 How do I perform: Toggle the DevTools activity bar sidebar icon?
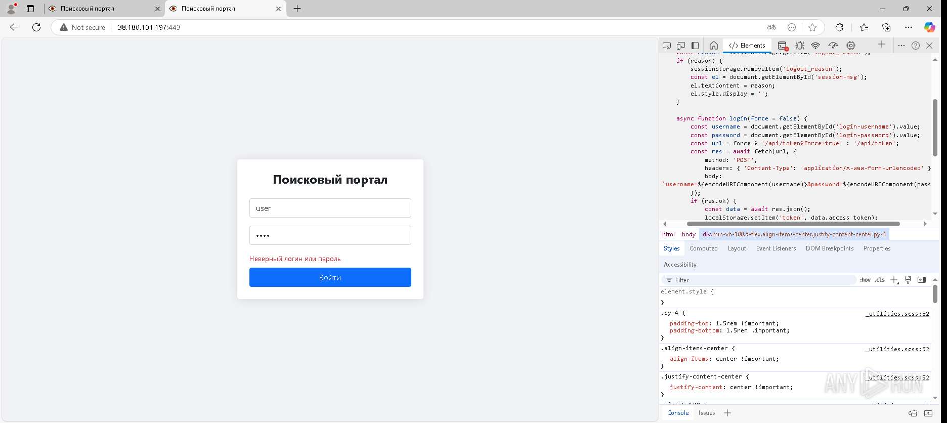pyautogui.click(x=695, y=46)
